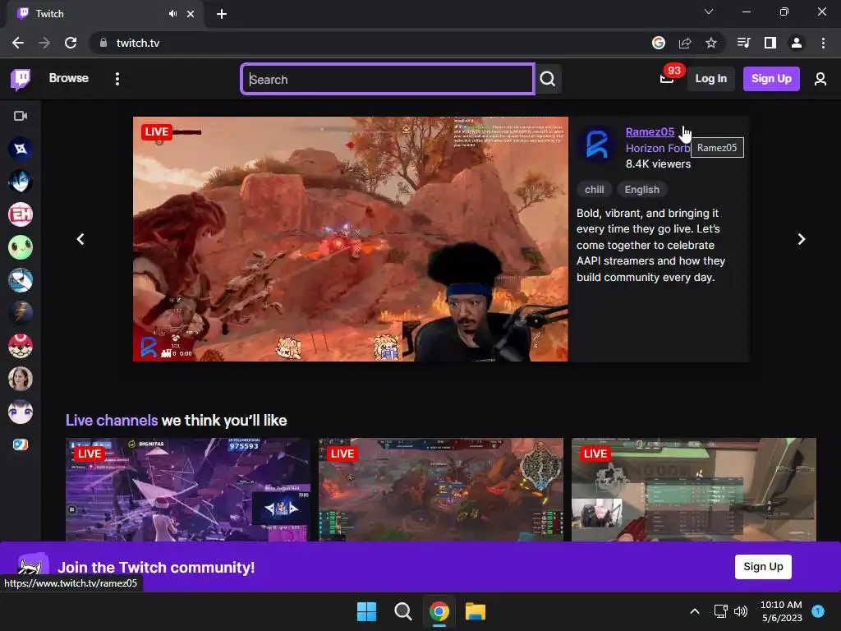
Task: Open the green blob channel avatar
Action: [21, 247]
